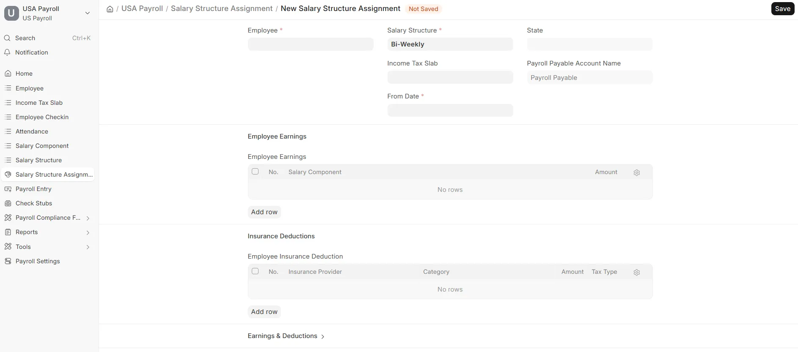Select all rows in Employee Earnings table
This screenshot has height=352, width=798.
click(x=255, y=172)
